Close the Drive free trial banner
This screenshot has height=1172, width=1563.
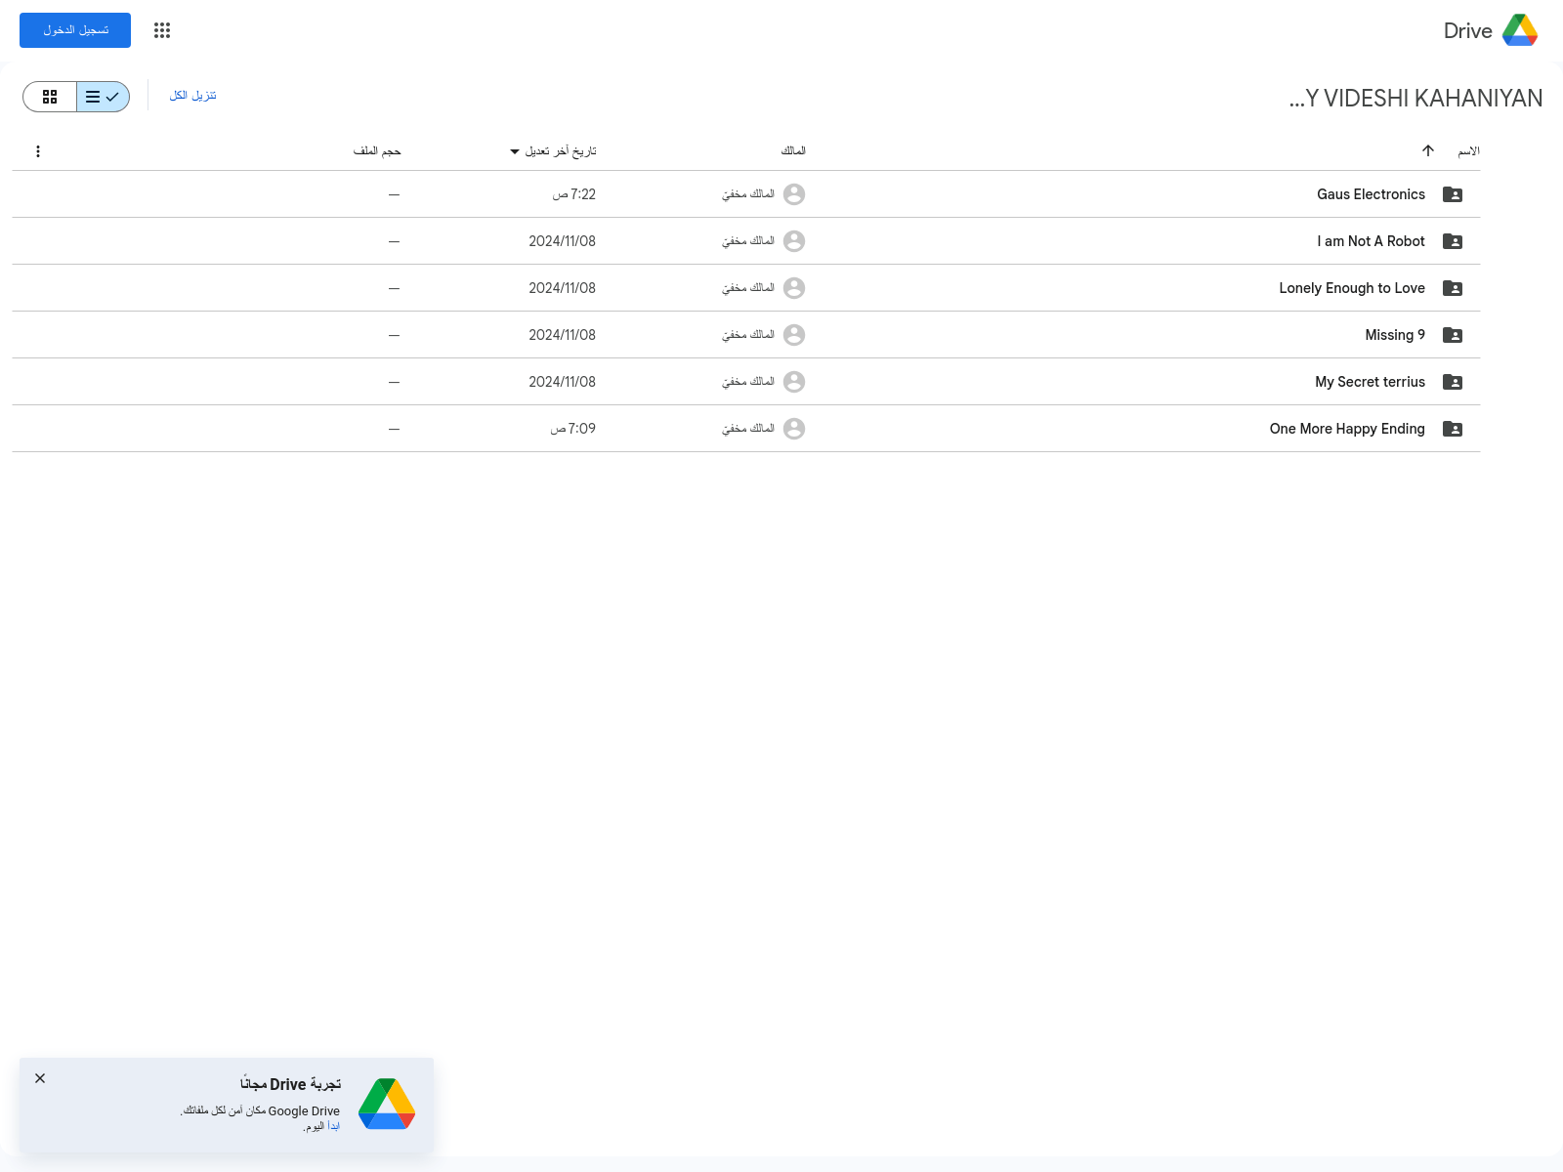[40, 1078]
